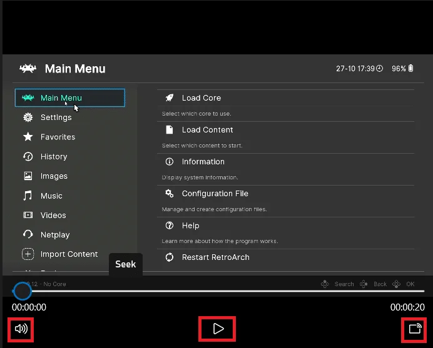Click the Netplay headset icon
This screenshot has width=433, height=348.
coord(28,234)
